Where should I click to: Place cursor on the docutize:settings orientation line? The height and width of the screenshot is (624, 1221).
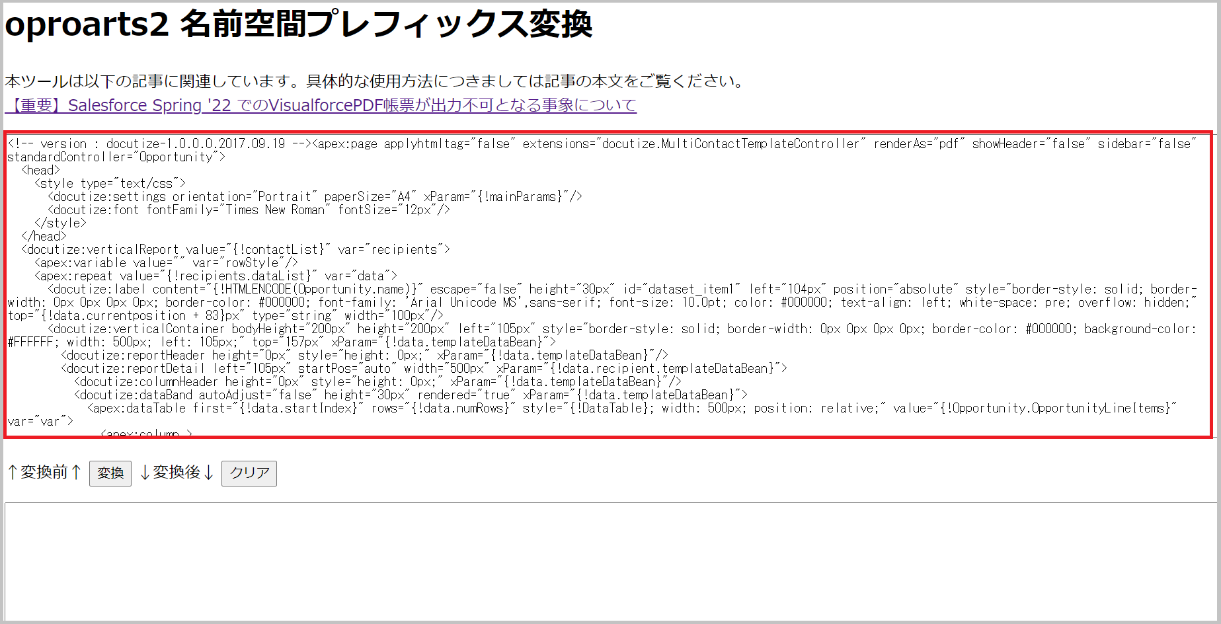tap(315, 196)
